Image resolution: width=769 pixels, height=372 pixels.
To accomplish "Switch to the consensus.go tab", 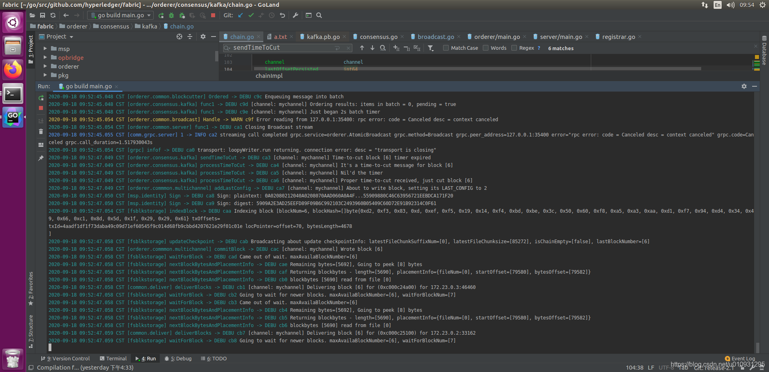I will [x=378, y=37].
